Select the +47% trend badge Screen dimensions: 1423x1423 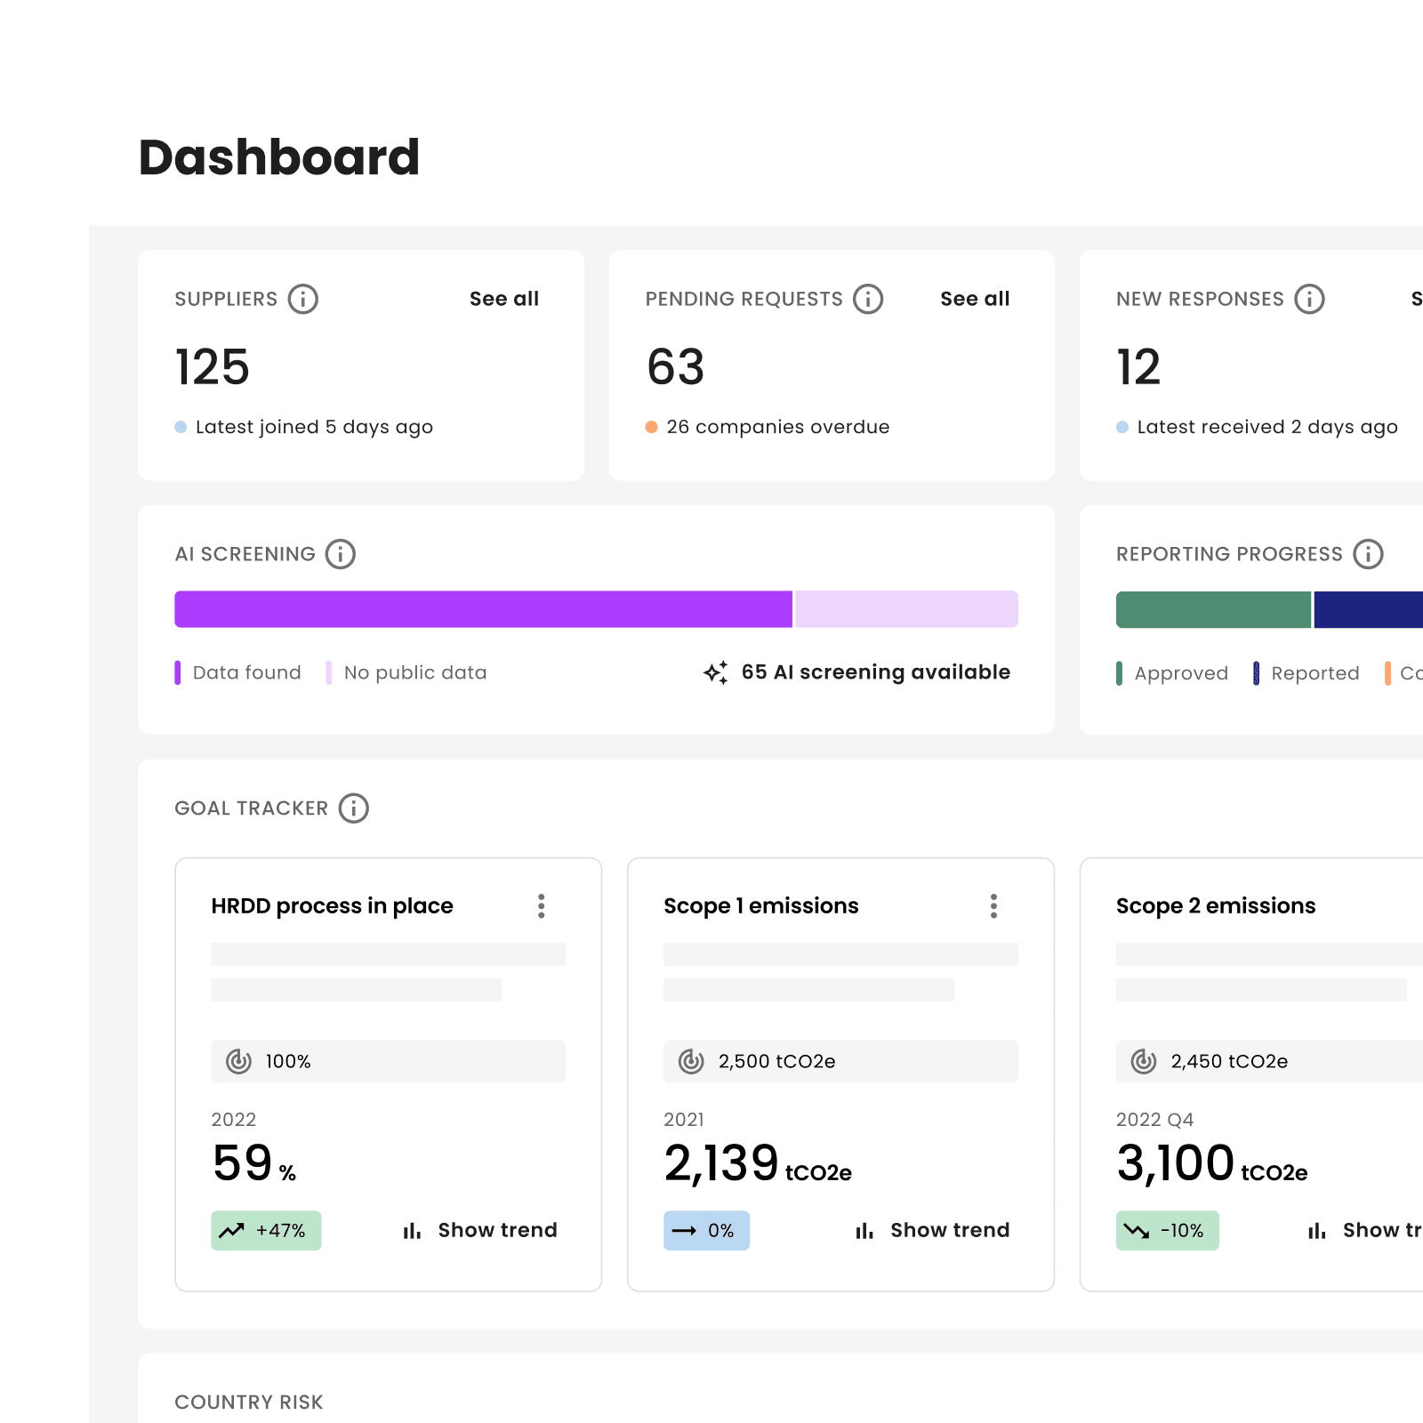click(x=265, y=1231)
